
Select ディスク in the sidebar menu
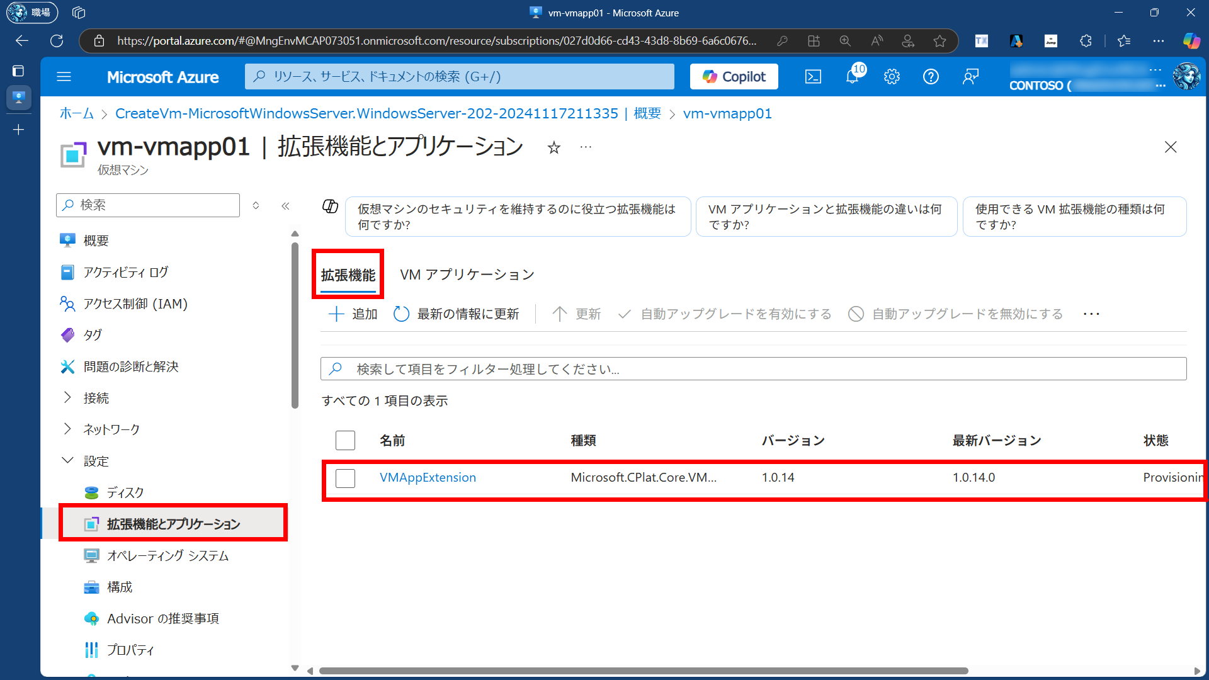click(125, 492)
